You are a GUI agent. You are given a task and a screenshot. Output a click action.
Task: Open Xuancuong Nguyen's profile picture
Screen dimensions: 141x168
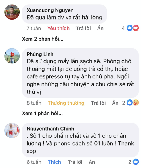point(12,12)
